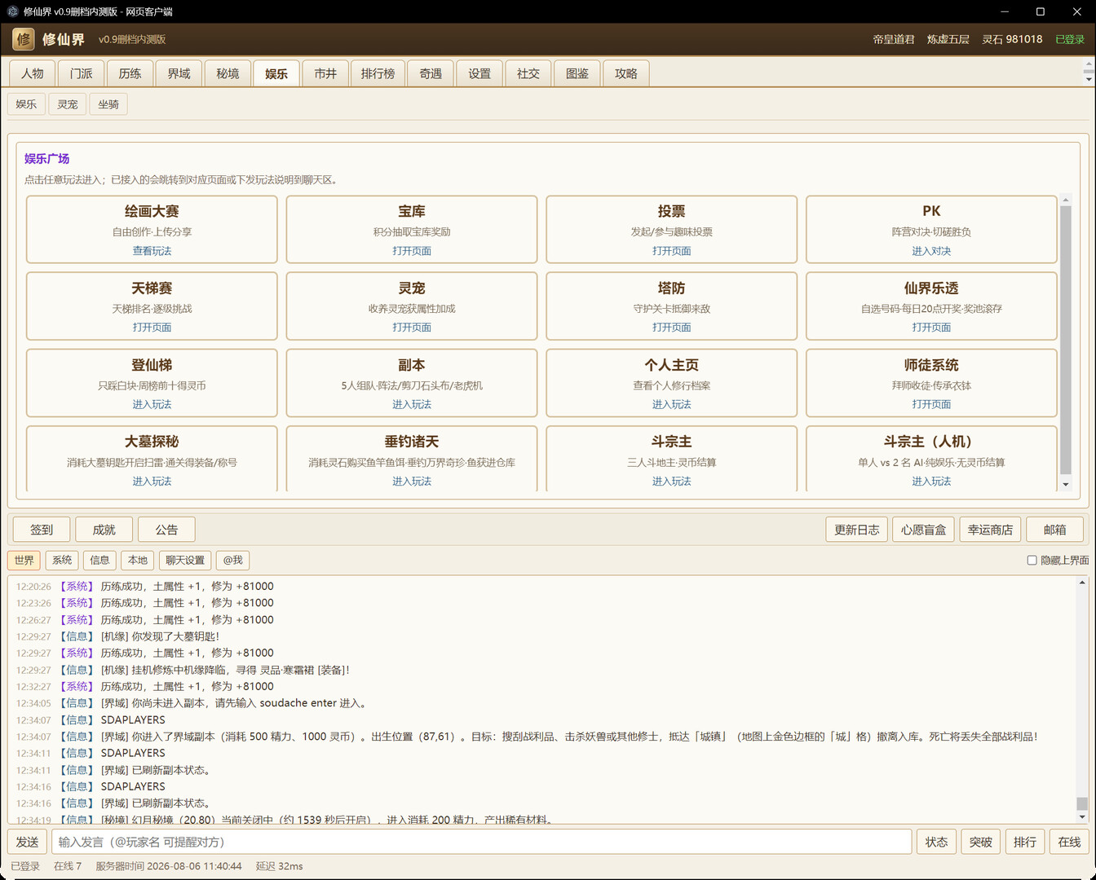Select the 系统 chat filter
The height and width of the screenshot is (880, 1096).
click(62, 561)
